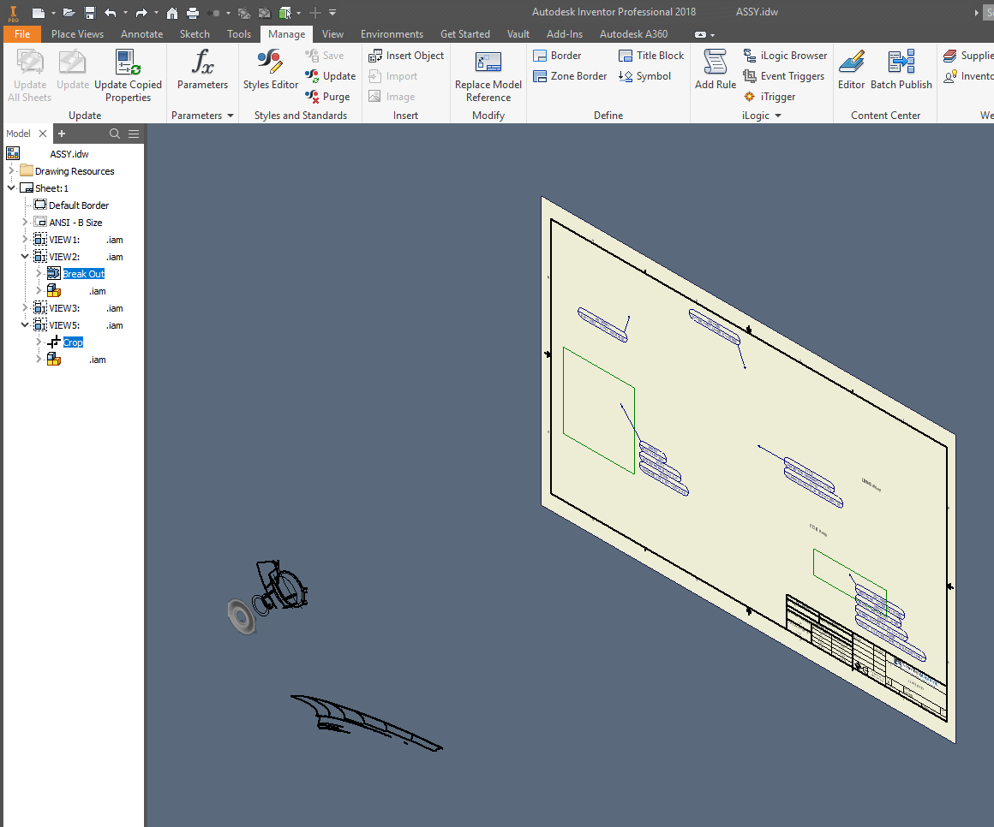Click the search icon in the Model panel
994x827 pixels.
[115, 134]
